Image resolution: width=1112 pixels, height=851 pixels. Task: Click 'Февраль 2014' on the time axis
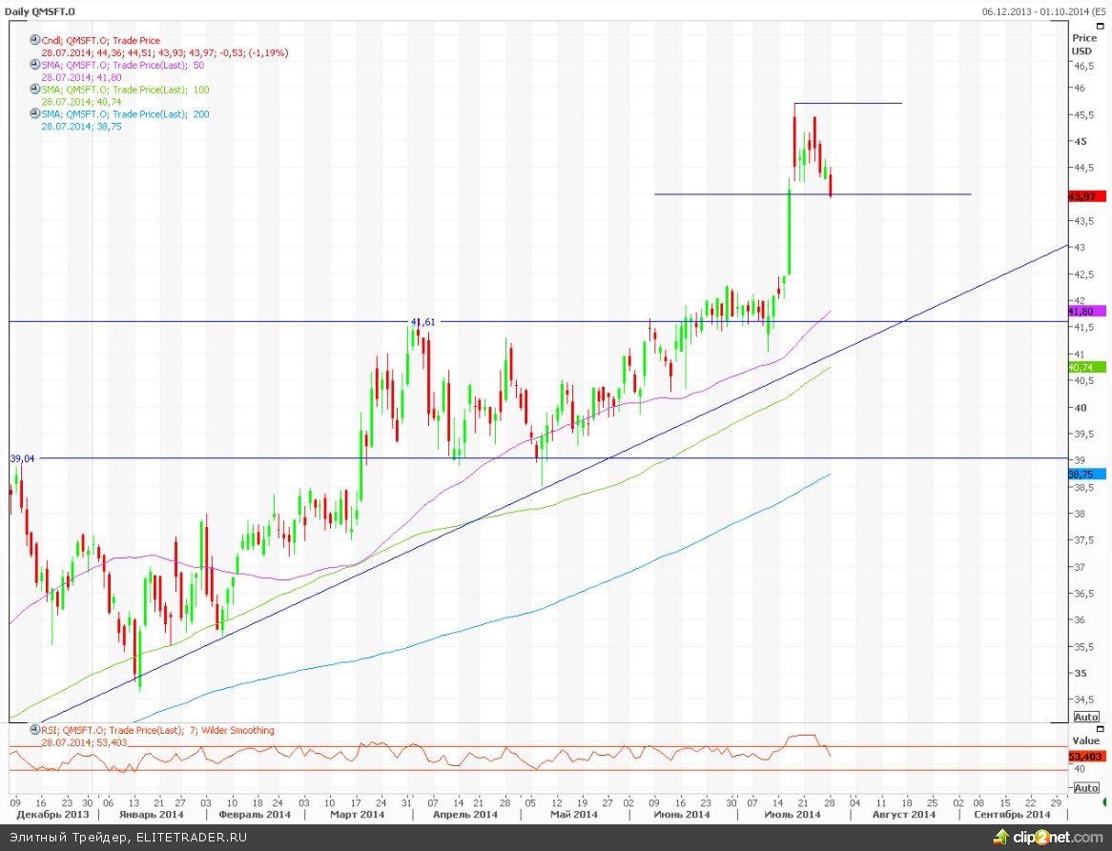coord(256,815)
